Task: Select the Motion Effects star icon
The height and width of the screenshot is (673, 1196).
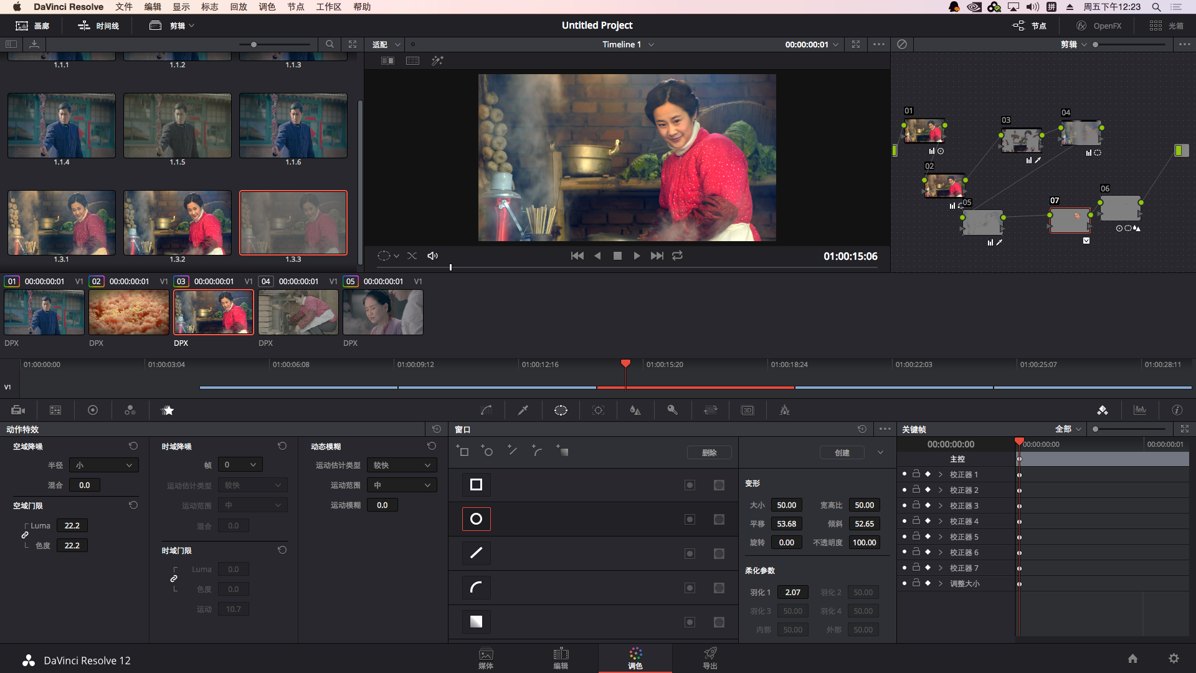Action: [x=168, y=410]
